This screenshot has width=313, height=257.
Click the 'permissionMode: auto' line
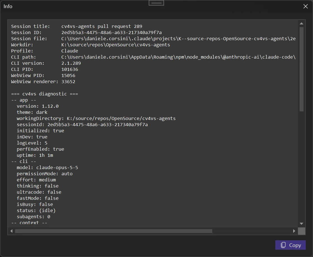point(45,174)
